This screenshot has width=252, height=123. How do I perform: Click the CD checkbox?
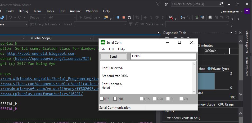pos(181,99)
